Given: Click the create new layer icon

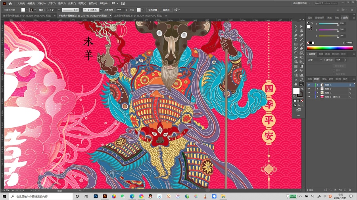Looking at the screenshot, I should [x=345, y=190].
